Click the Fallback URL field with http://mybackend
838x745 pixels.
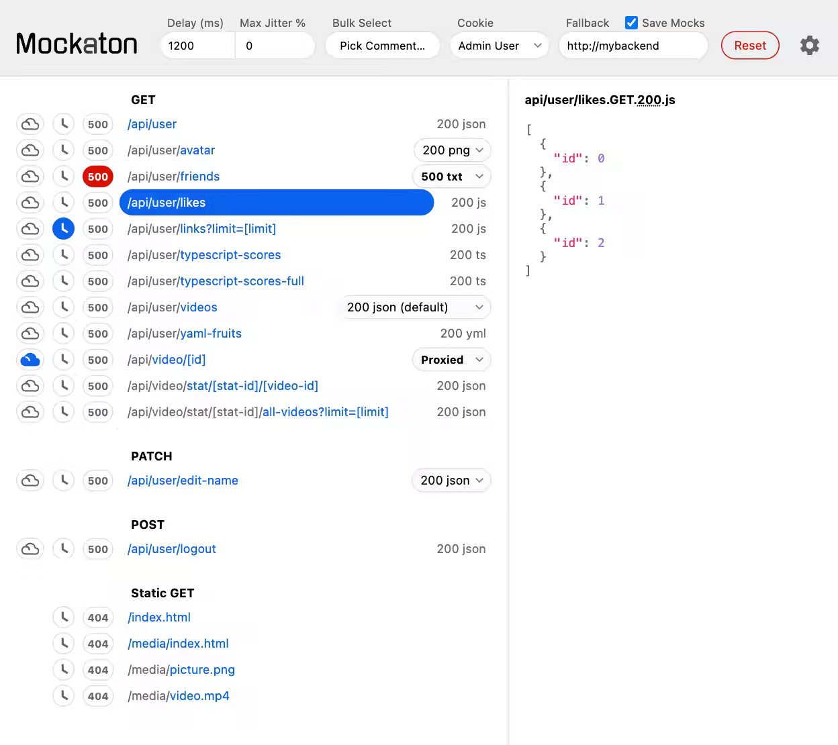(x=632, y=46)
